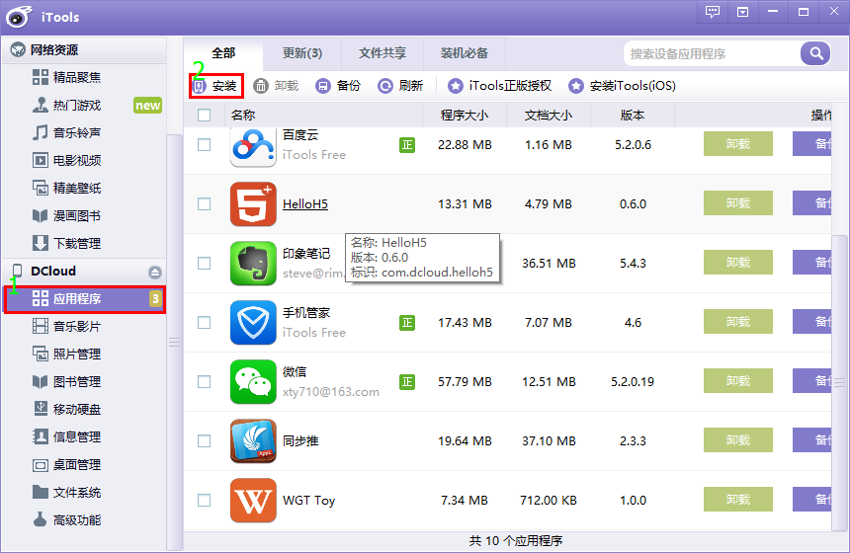
Task: Uninstall HelloH5 with its 卸载 button
Action: point(738,203)
